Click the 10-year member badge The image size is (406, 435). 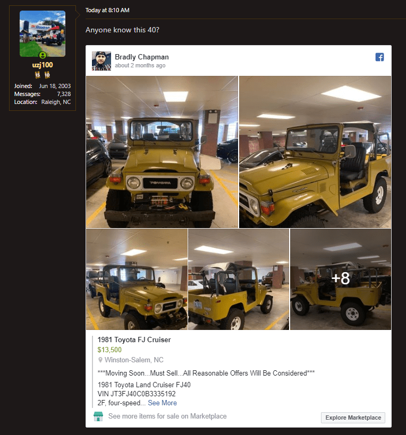coord(47,75)
